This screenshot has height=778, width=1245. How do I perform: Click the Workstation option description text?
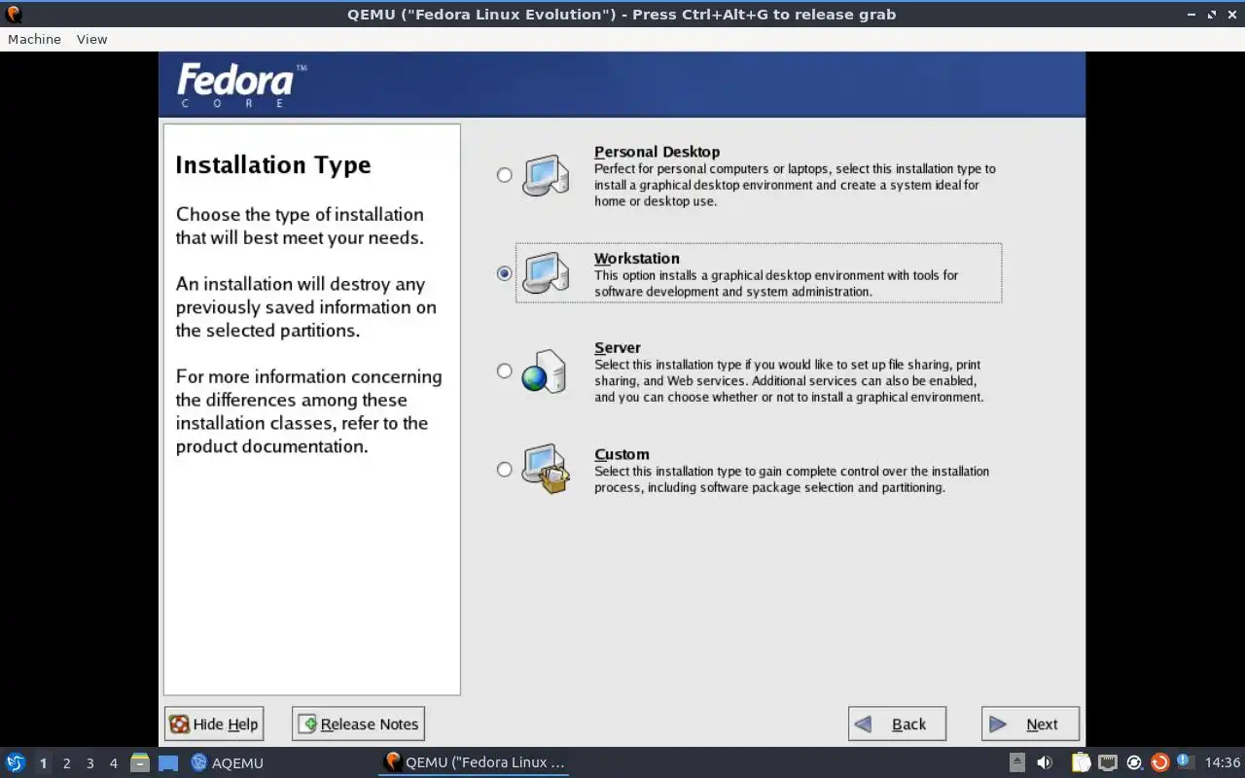776,283
